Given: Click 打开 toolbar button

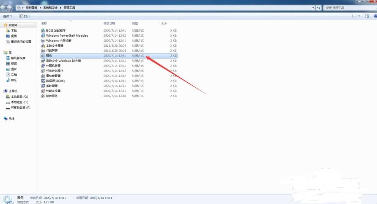Looking at the screenshot, I should (24, 16).
